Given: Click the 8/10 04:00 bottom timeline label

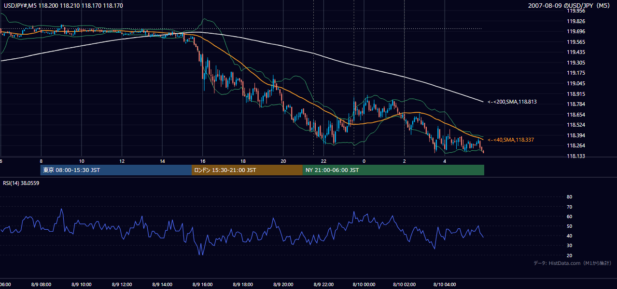Looking at the screenshot, I should (445, 285).
